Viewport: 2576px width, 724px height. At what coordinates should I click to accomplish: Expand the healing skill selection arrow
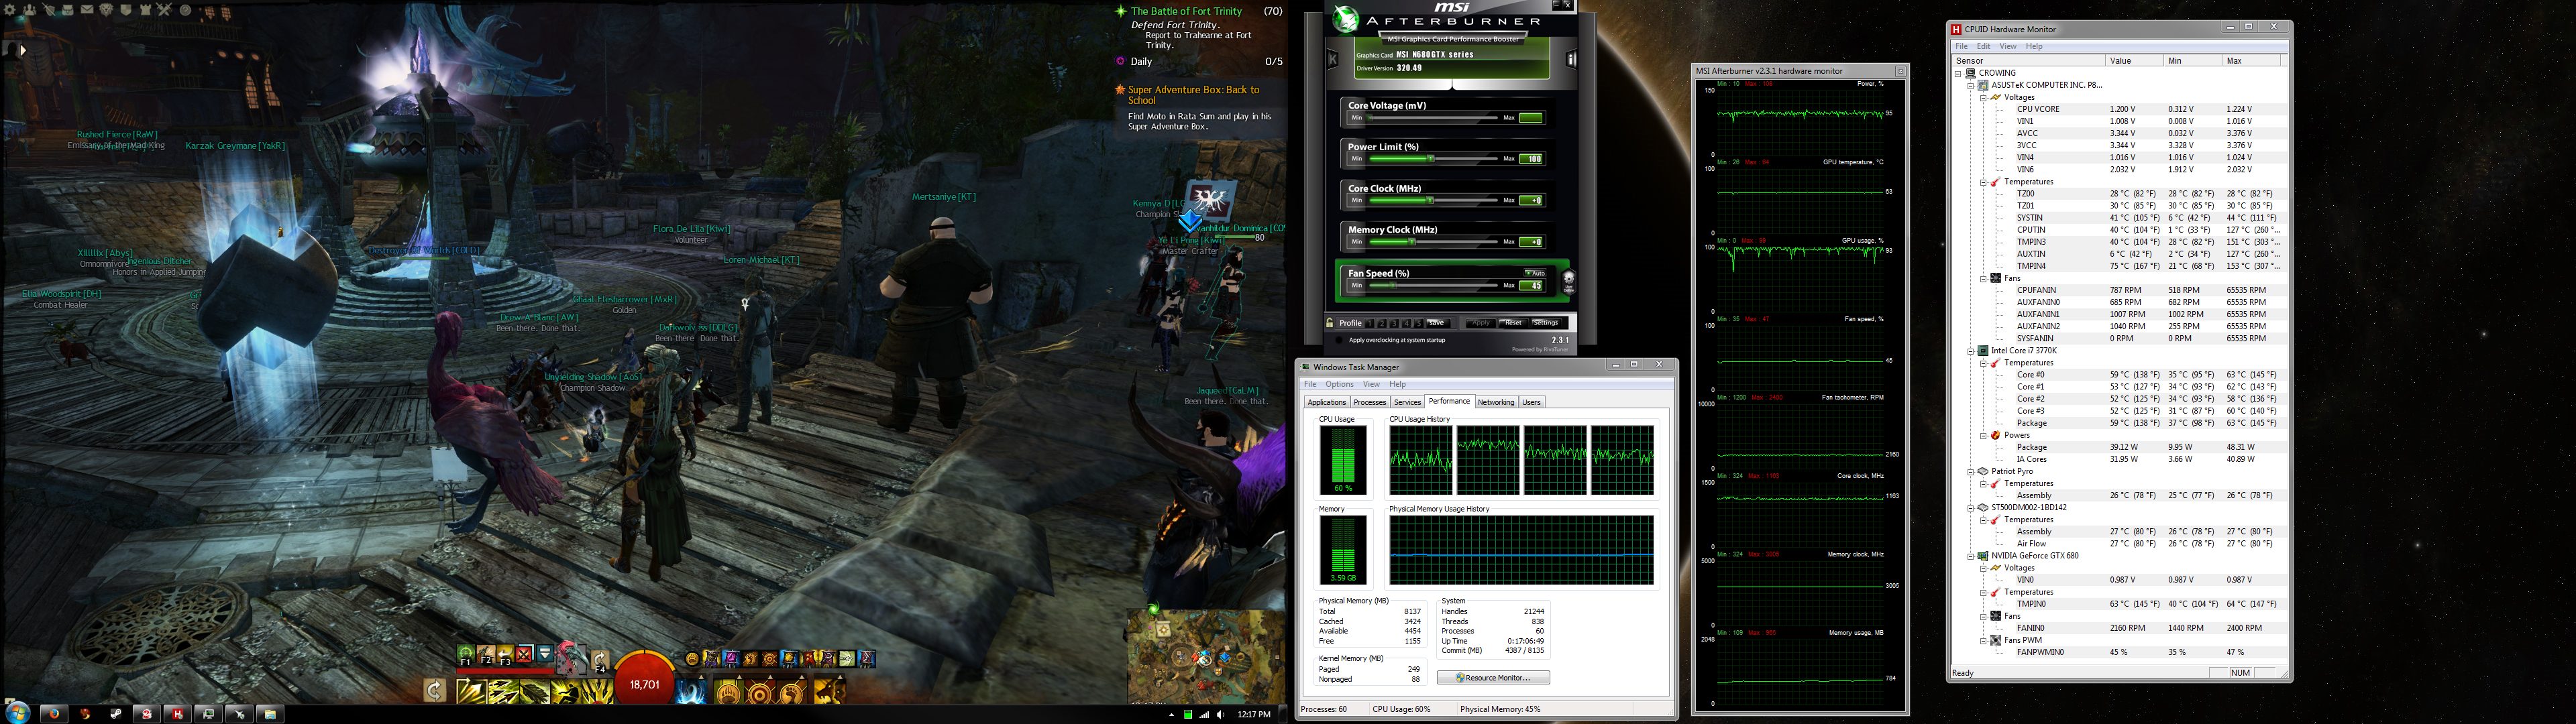(701, 677)
